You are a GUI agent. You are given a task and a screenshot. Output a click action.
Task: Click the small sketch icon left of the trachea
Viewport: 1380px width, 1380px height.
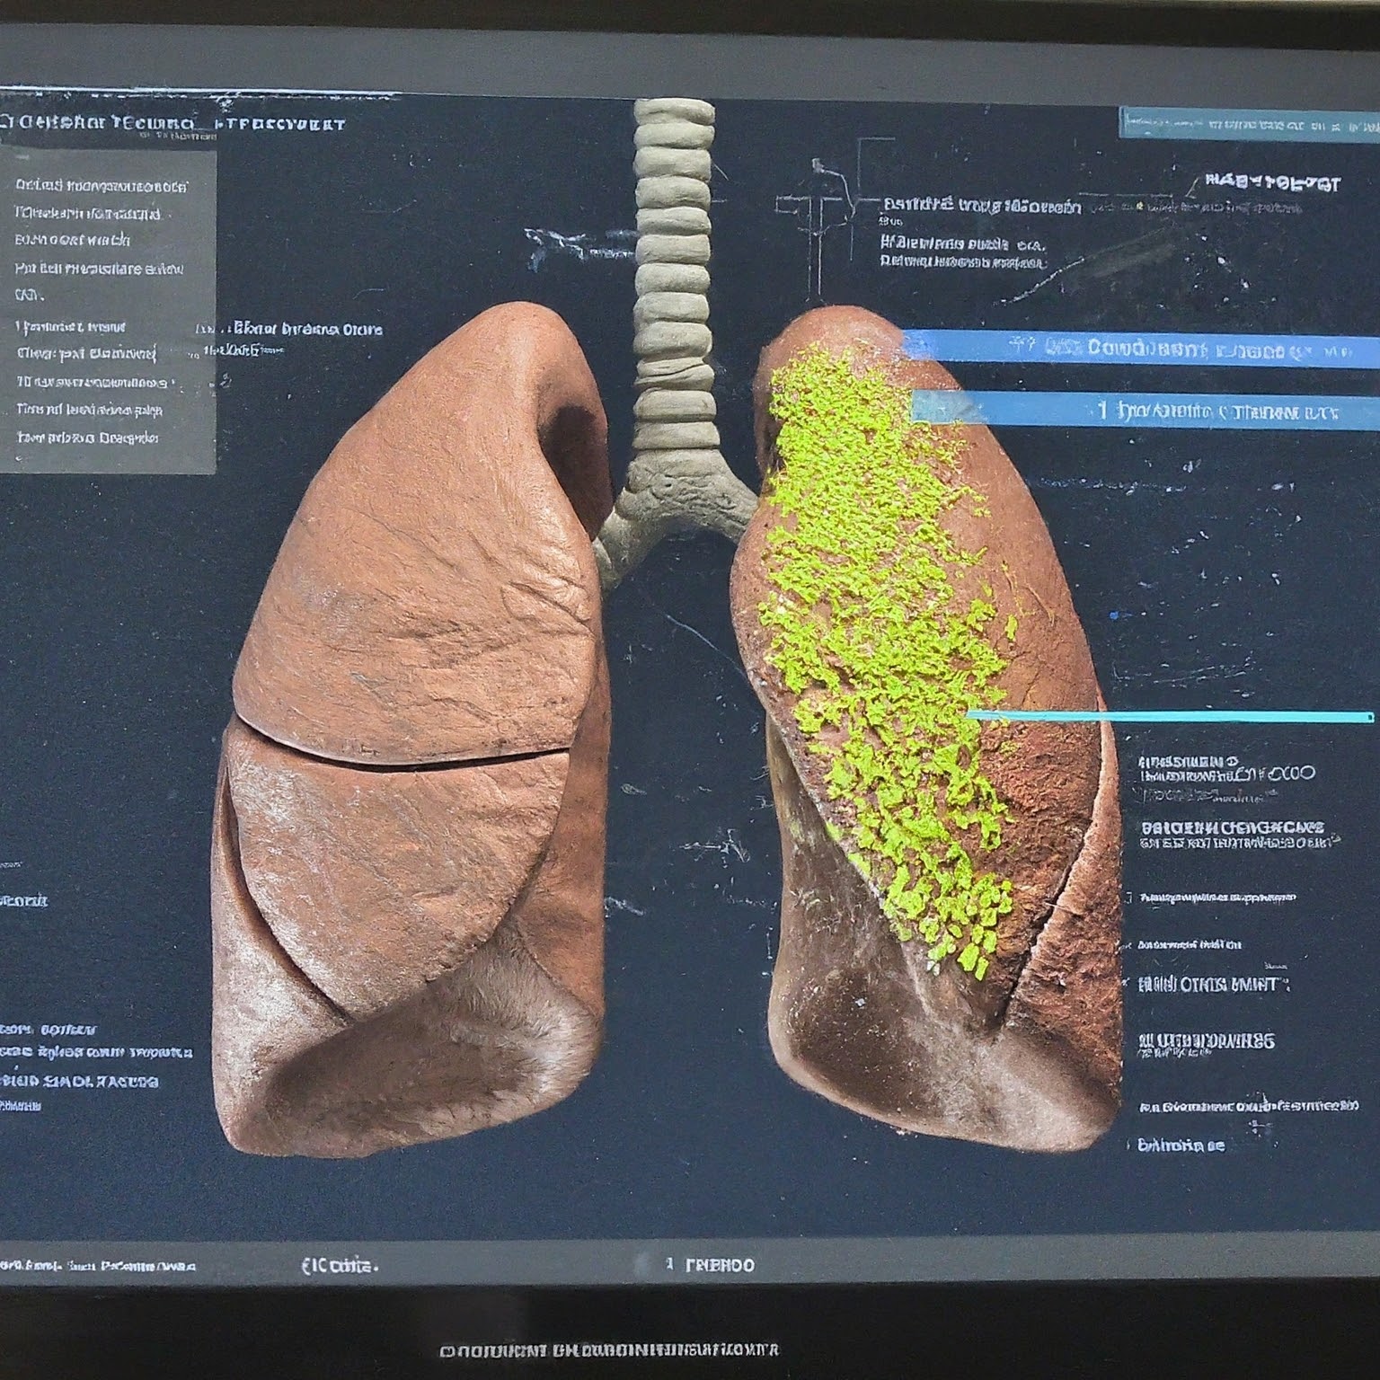pos(566,243)
